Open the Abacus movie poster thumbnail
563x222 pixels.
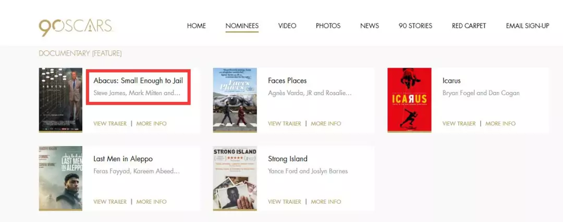click(60, 100)
